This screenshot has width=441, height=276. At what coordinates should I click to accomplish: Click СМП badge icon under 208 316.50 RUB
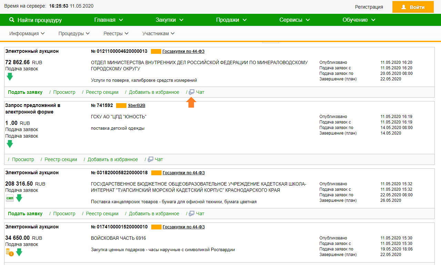click(10, 198)
